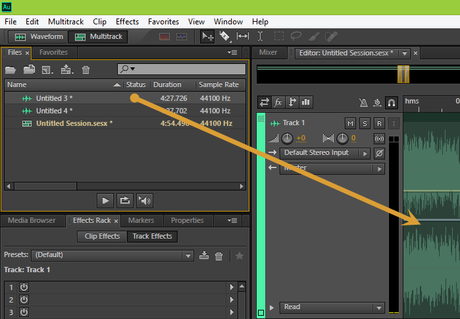The width and height of the screenshot is (460, 319).
Task: Solo Track 1
Action: click(365, 123)
